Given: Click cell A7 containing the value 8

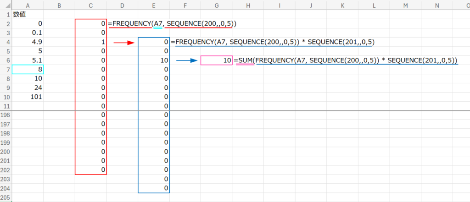Looking at the screenshot, I should [x=28, y=69].
